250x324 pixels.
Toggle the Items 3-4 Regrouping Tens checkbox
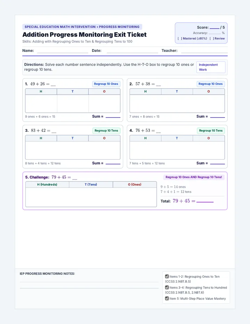(167, 287)
